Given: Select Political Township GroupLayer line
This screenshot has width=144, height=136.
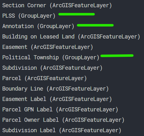Looking at the screenshot, I should pos(51,57).
